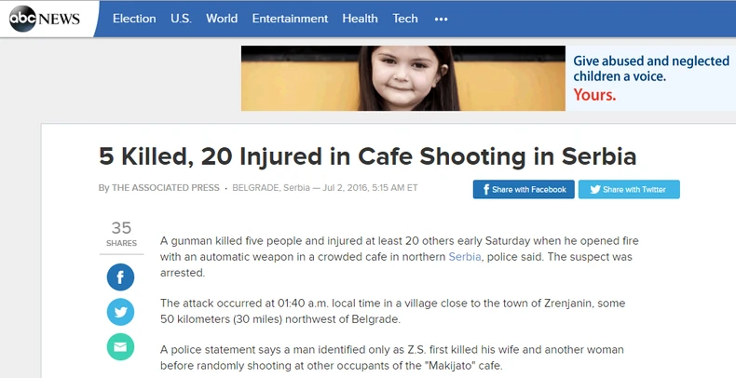The height and width of the screenshot is (378, 736).
Task: Click the bird glyph in Share with Twitter
Action: pyautogui.click(x=595, y=190)
